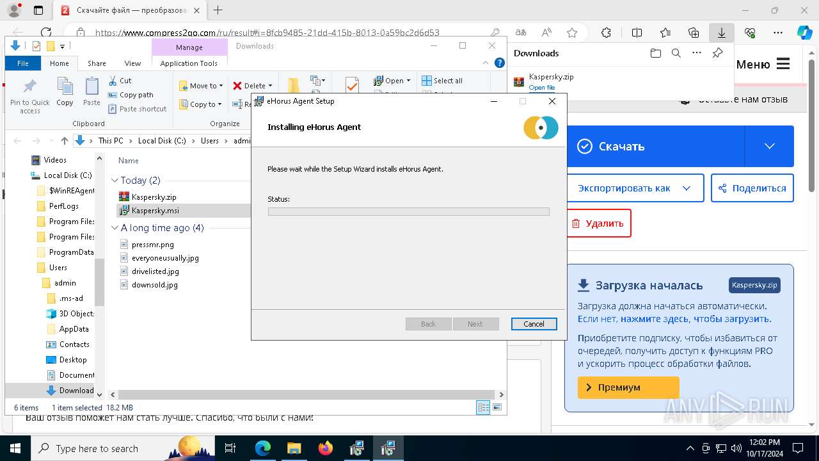Open the Move to dropdown

pyautogui.click(x=200, y=86)
